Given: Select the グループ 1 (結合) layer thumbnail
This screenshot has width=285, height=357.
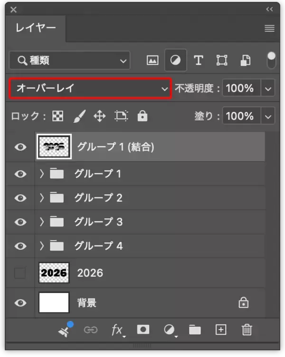Looking at the screenshot, I should tap(54, 147).
